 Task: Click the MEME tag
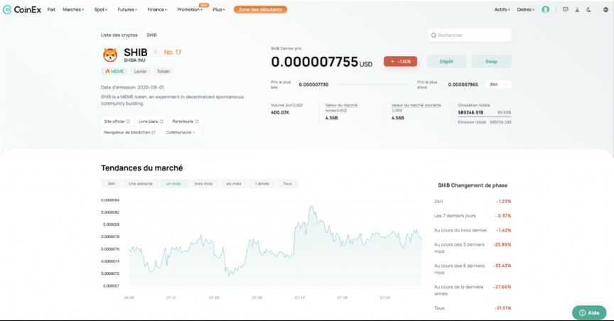[114, 71]
